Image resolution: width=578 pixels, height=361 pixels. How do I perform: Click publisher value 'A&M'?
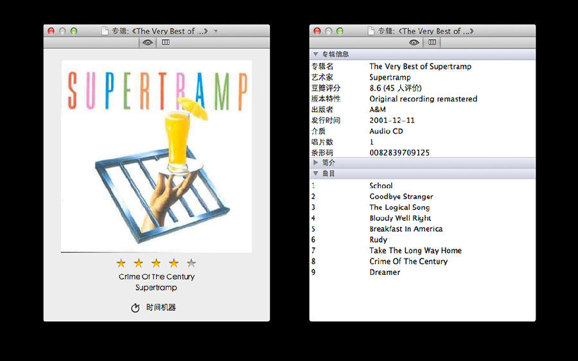click(x=378, y=109)
